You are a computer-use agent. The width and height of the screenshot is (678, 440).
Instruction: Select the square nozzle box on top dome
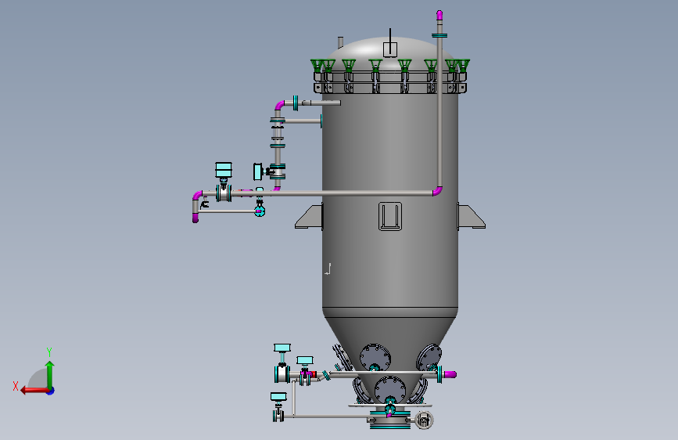point(390,49)
